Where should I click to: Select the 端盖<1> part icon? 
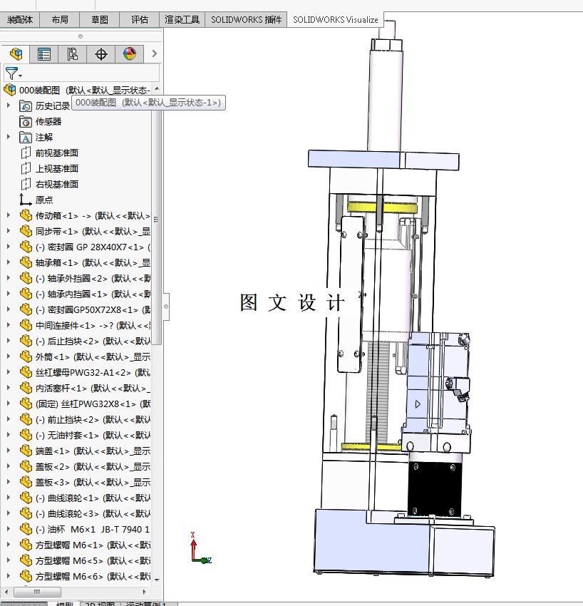[x=26, y=451]
